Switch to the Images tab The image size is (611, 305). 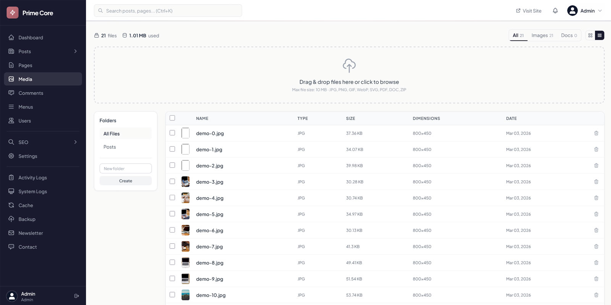[542, 35]
